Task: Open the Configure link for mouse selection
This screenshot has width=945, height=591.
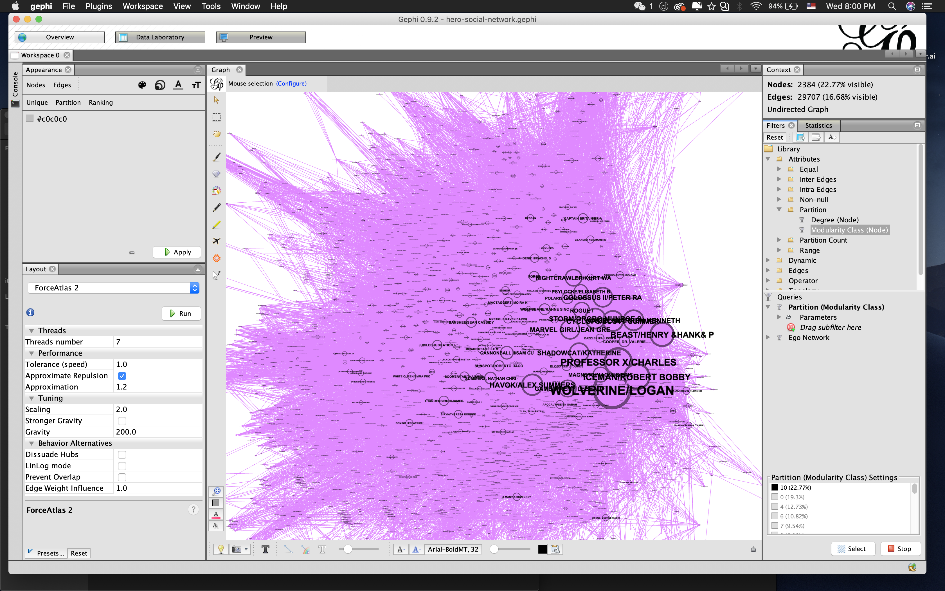Action: (291, 84)
